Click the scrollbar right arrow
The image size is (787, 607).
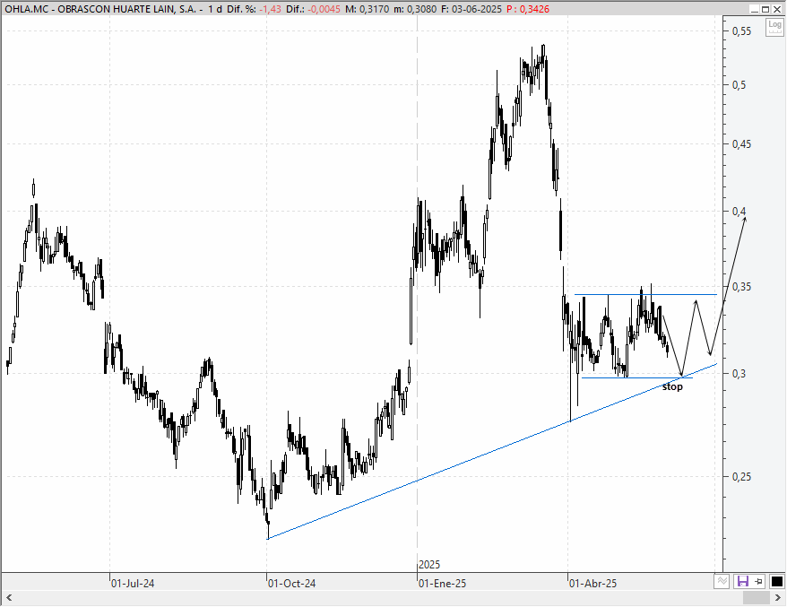pyautogui.click(x=778, y=597)
